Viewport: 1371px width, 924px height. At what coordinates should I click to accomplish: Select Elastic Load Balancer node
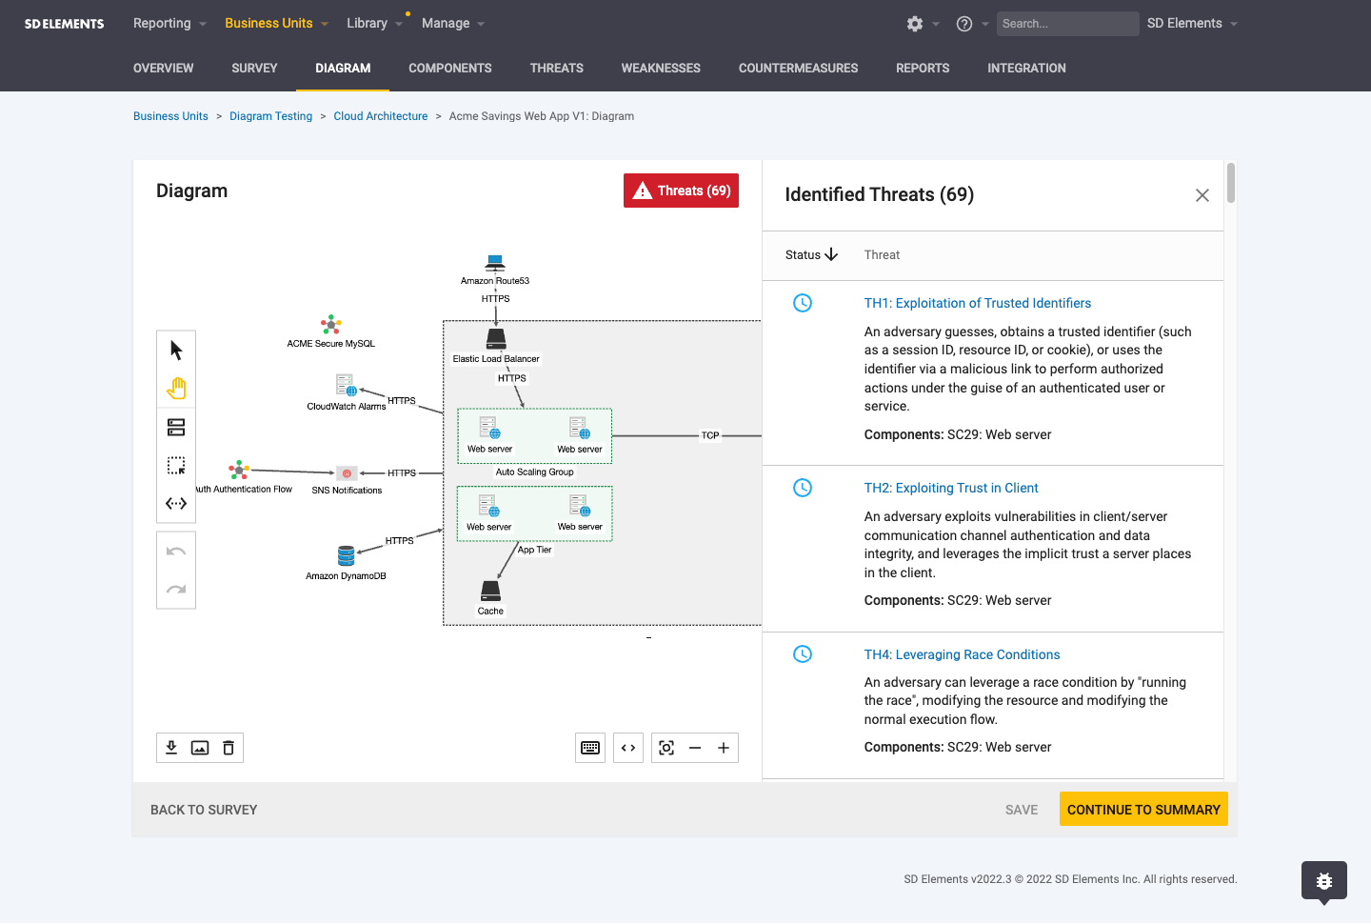coord(496,339)
